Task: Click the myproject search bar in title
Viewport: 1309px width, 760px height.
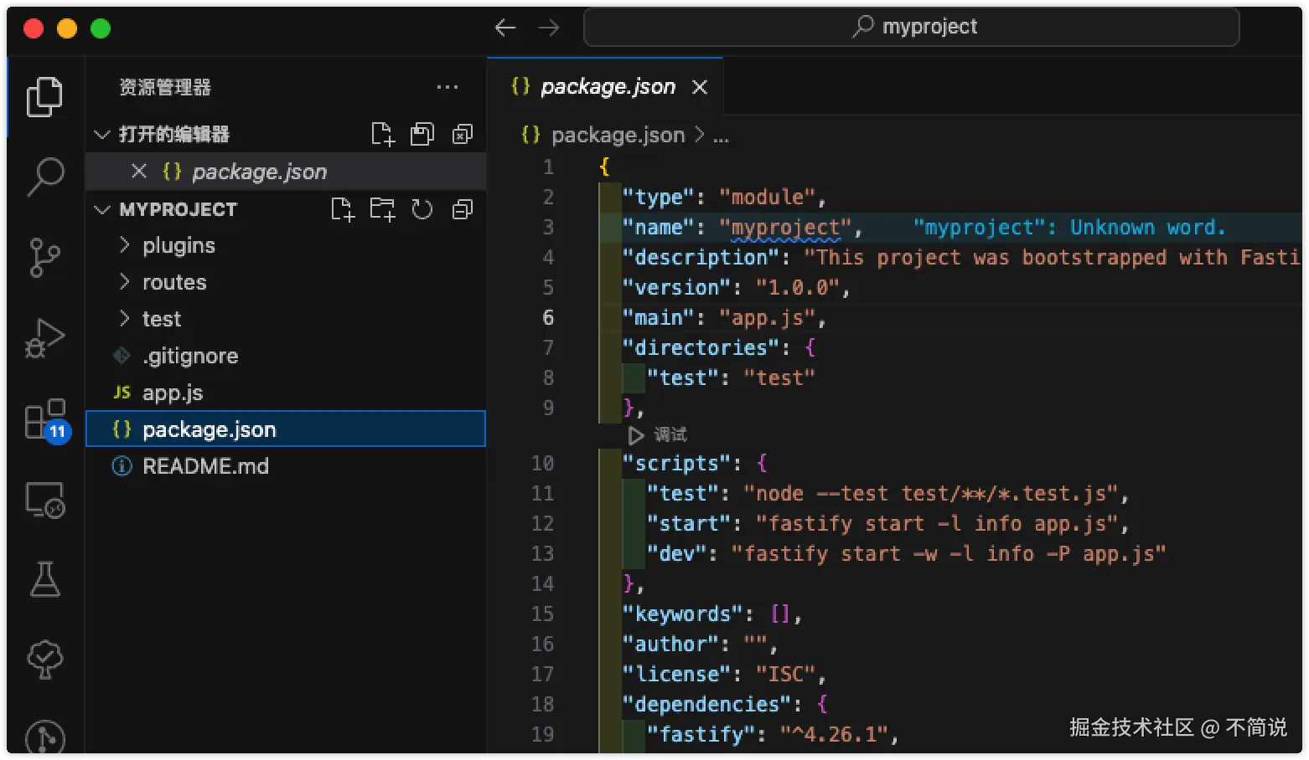Action: 911,28
